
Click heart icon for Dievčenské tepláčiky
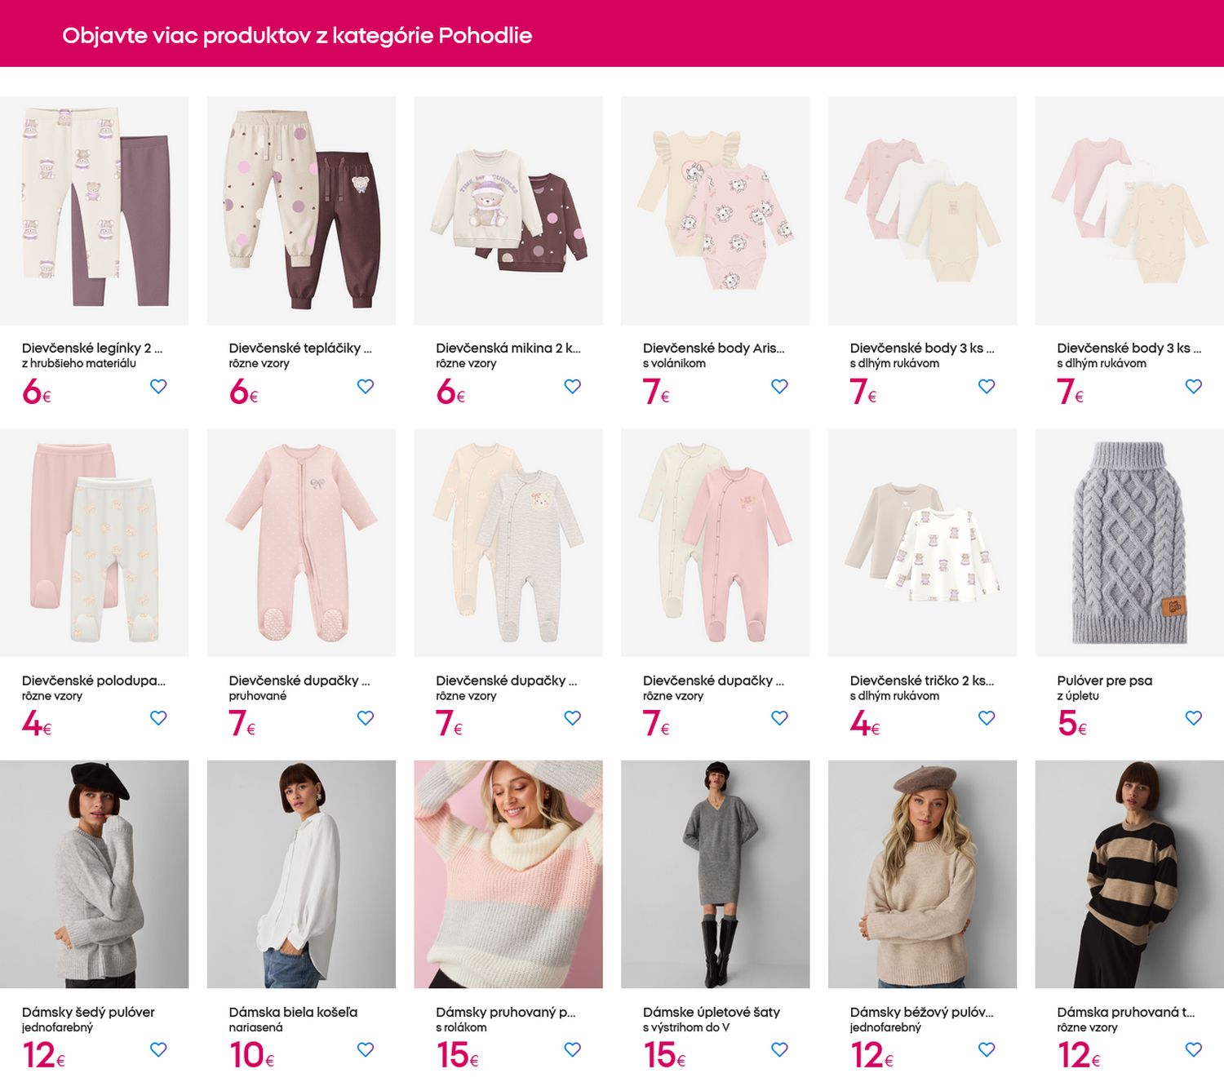(366, 387)
